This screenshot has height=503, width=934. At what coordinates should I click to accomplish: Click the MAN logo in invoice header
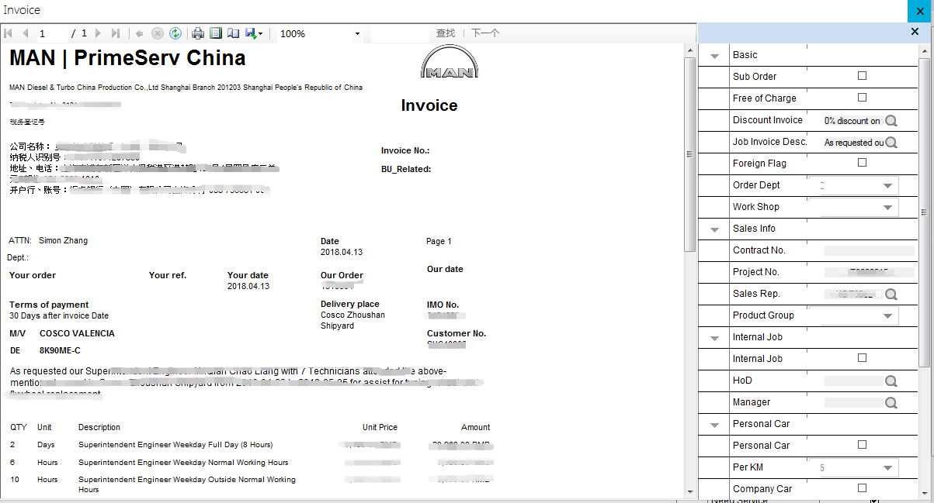coord(449,62)
